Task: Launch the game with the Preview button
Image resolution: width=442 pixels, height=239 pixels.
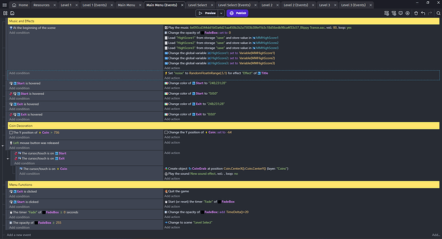Action: (x=207, y=13)
